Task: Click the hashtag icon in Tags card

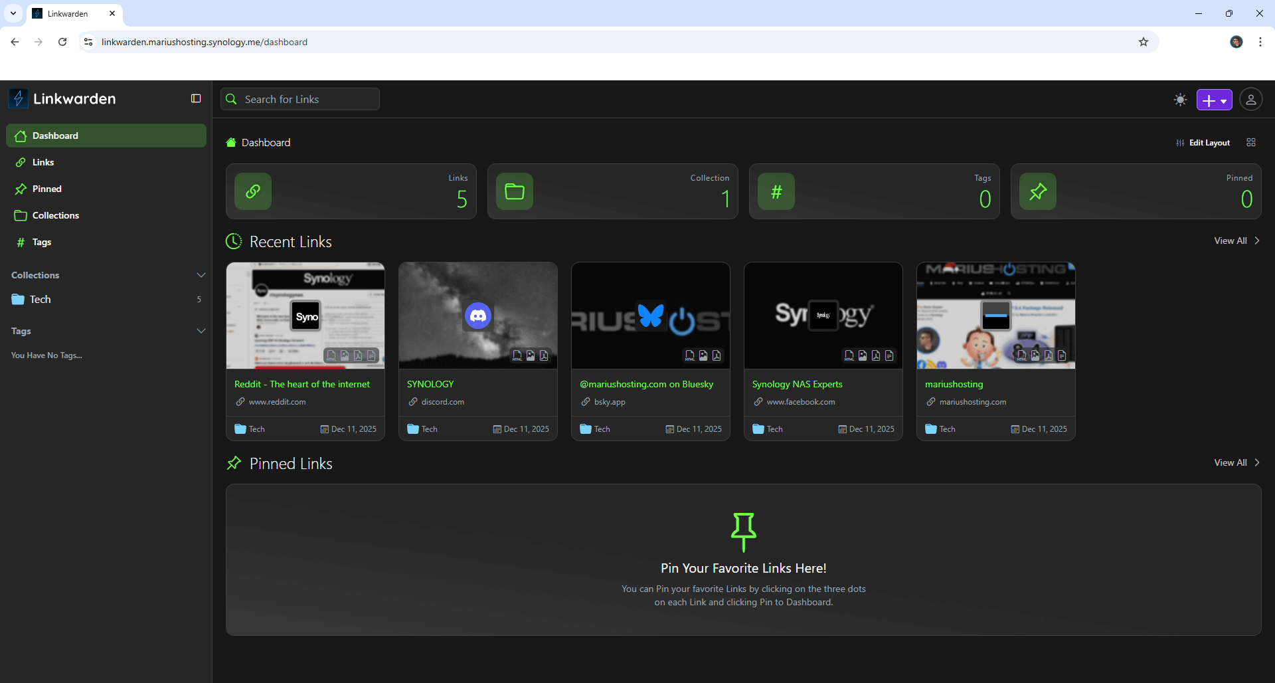Action: click(x=776, y=191)
